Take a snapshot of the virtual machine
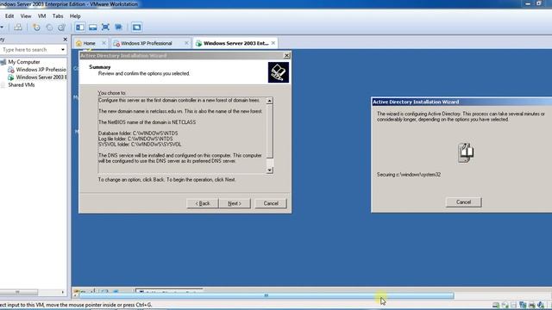Screen dimensions: 552x310 point(36,27)
